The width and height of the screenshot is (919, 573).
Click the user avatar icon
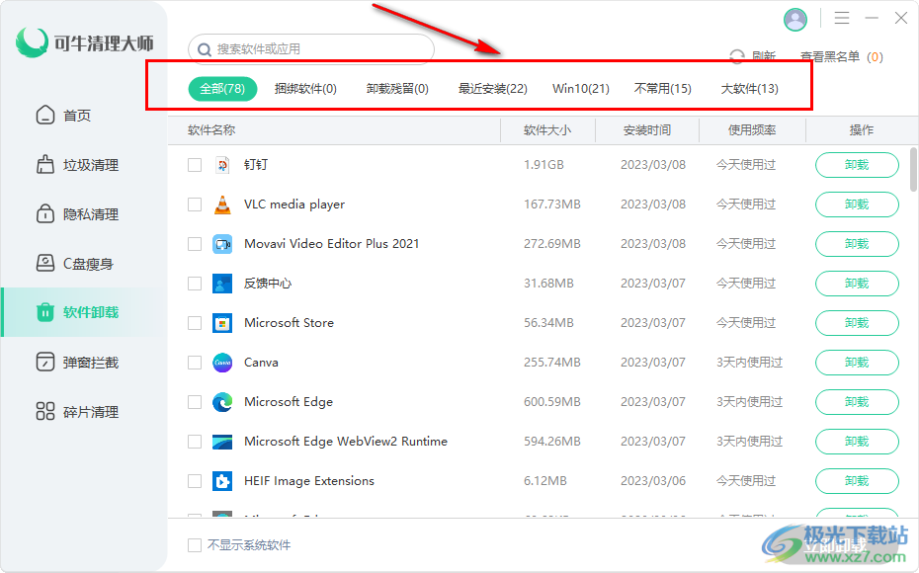click(795, 20)
